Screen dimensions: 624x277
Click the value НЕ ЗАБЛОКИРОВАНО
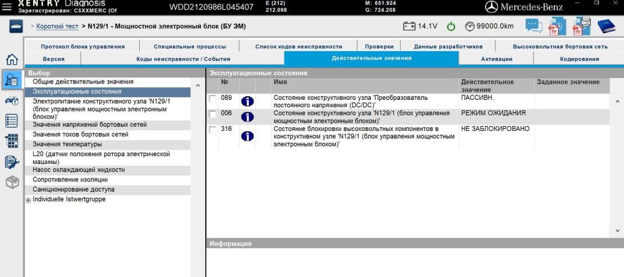tap(495, 129)
